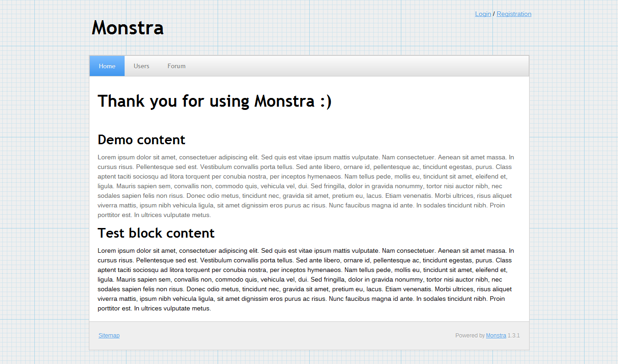Click the Monstra site logo title

127,28
